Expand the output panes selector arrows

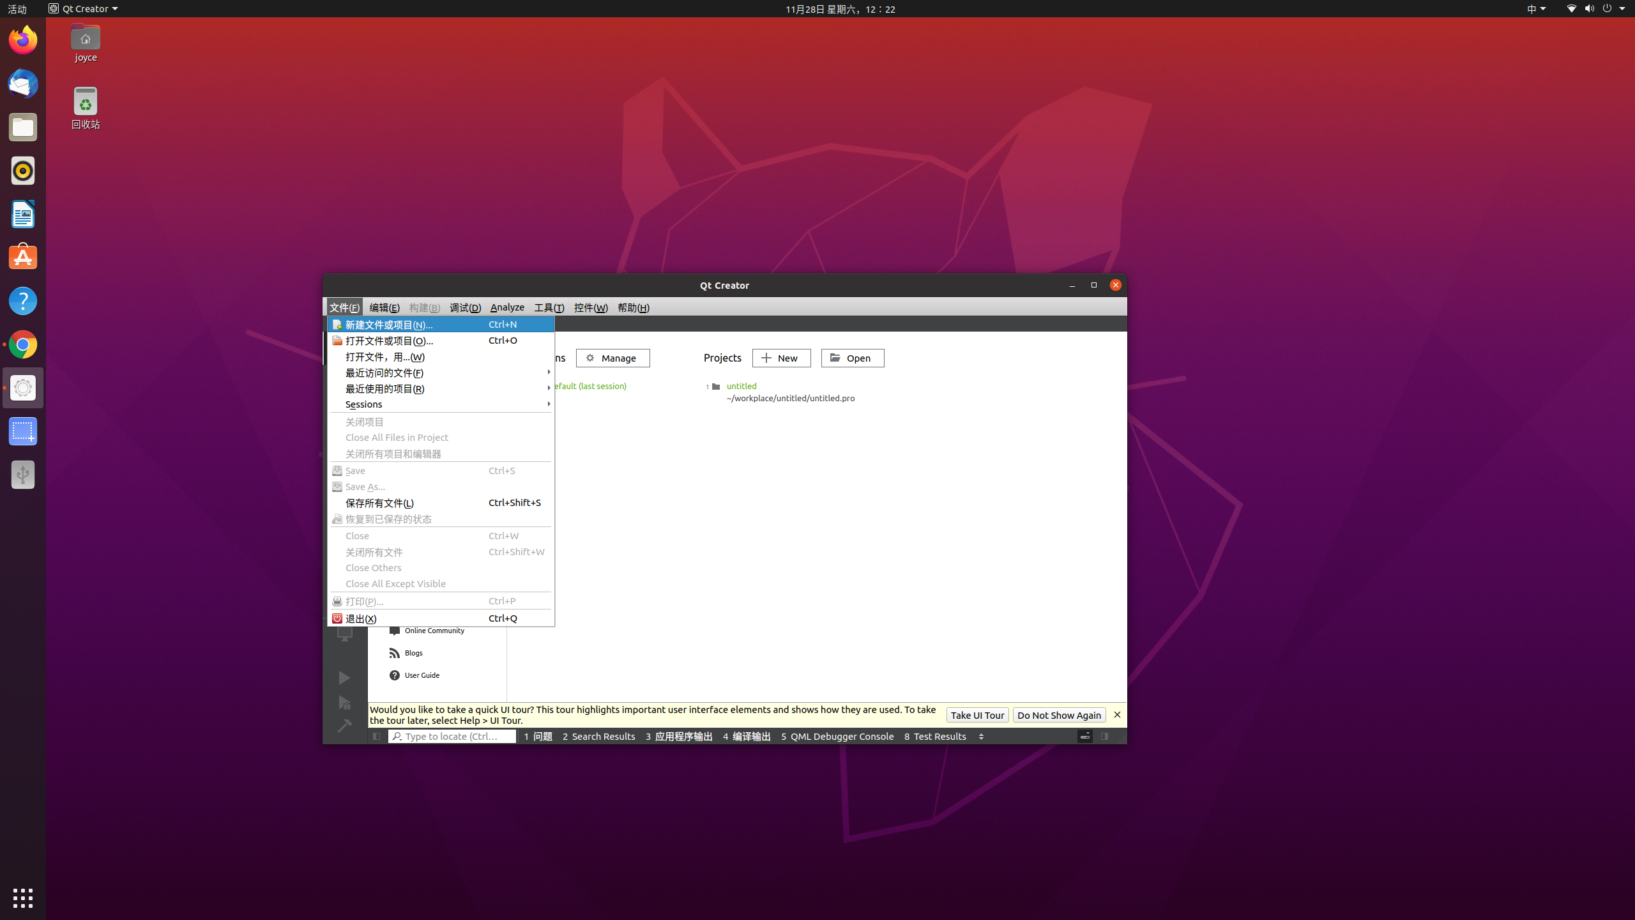(x=981, y=737)
